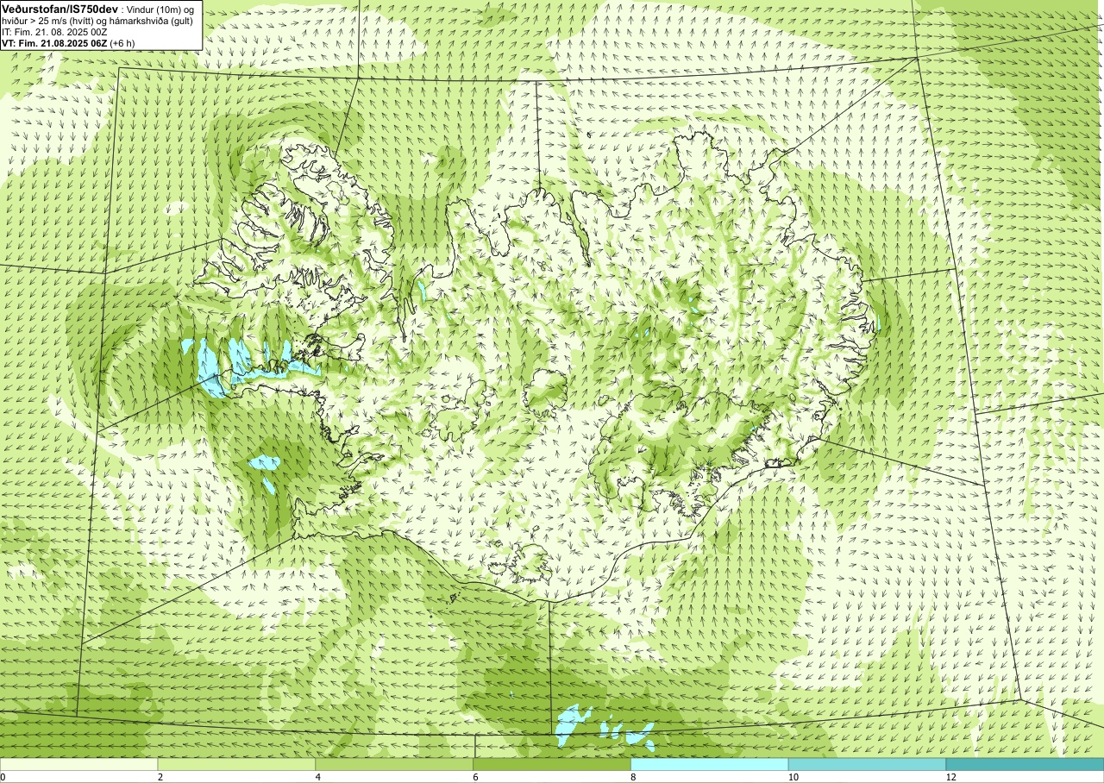
Task: Click the dark green 6–8 legend swatch
Action: [552, 764]
